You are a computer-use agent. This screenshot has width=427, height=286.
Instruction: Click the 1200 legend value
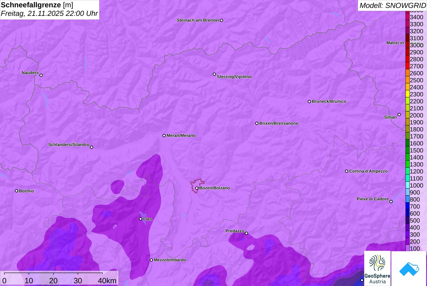417,171
